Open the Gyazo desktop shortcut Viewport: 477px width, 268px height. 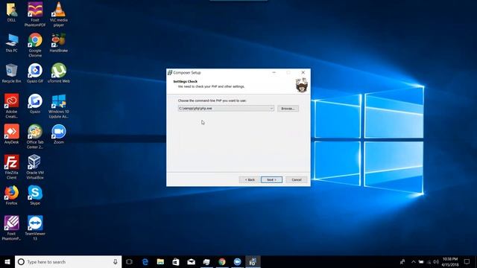click(35, 104)
